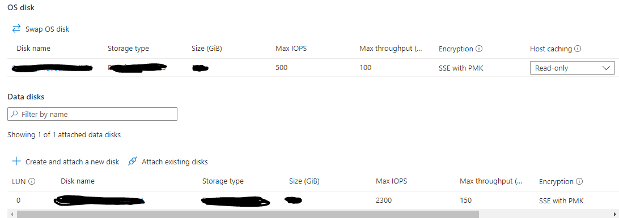Click the magnifier icon in the filter box
The image size is (619, 218).
14,114
